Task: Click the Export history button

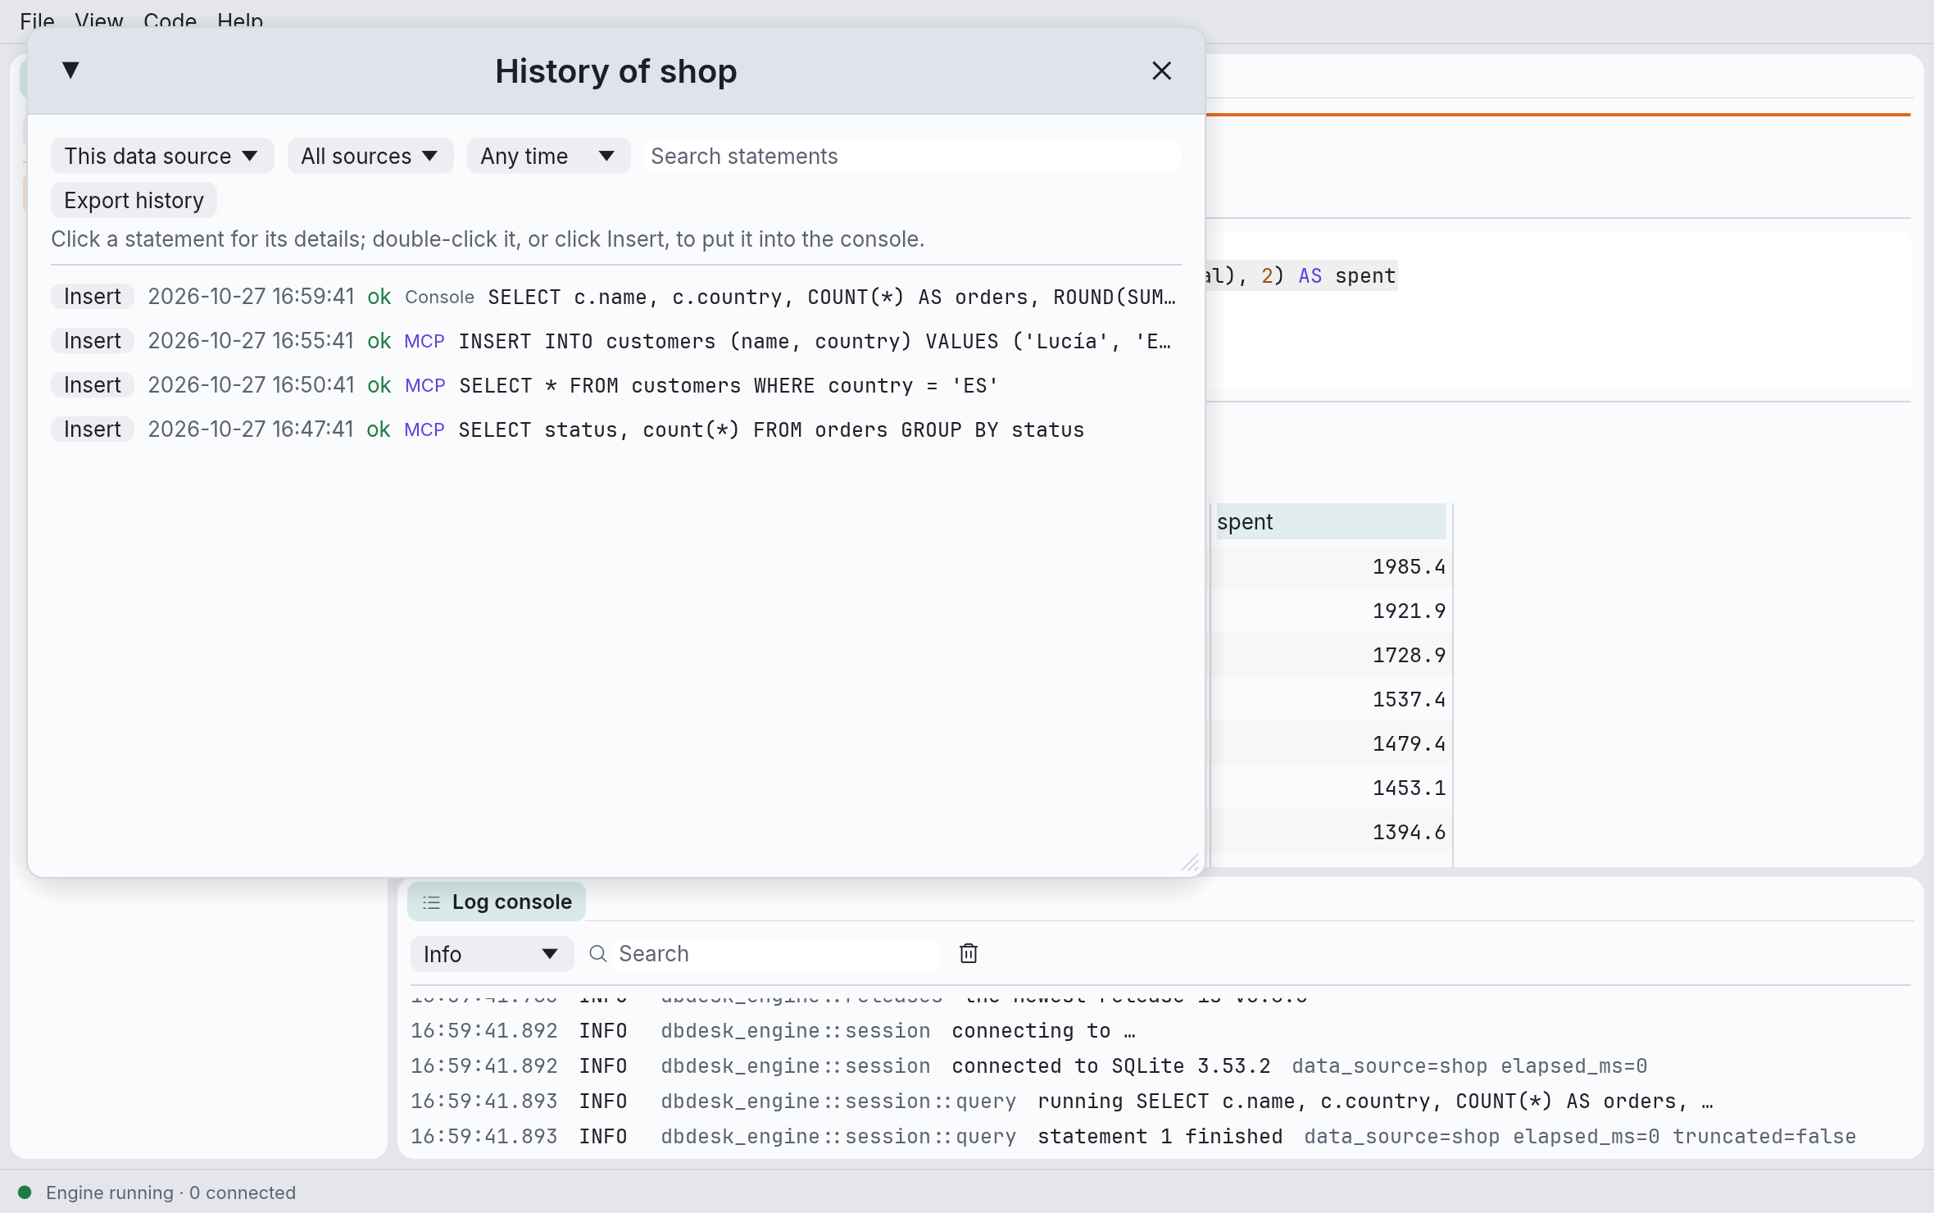Action: 134,200
